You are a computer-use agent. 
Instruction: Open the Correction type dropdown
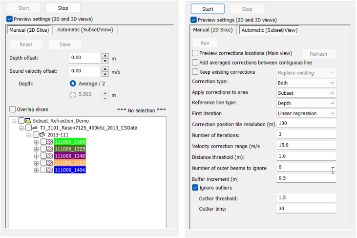(x=305, y=83)
